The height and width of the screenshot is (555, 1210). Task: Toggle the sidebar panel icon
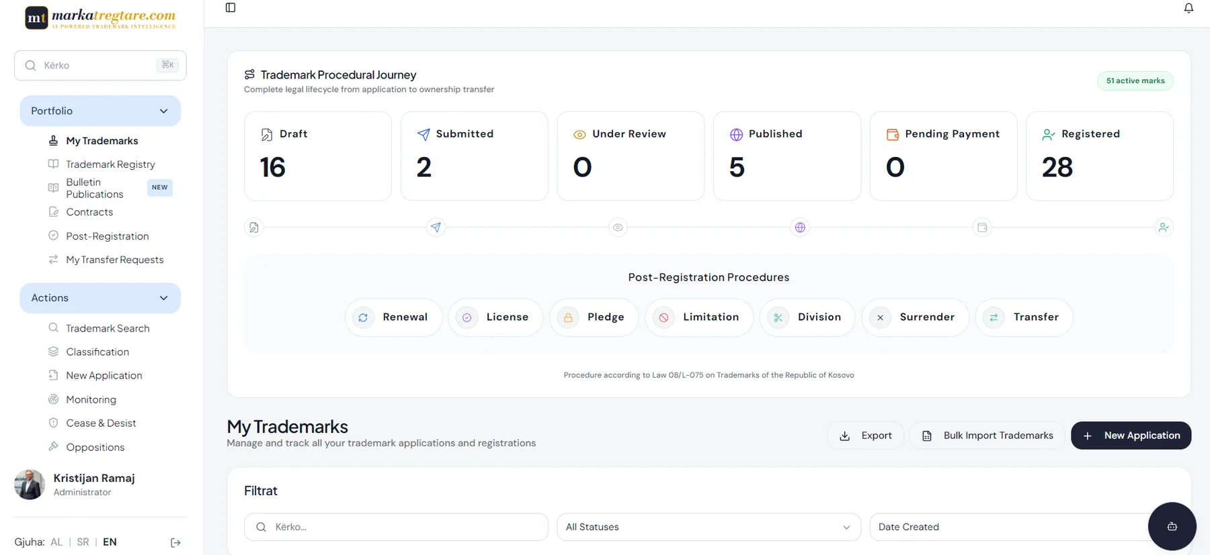[231, 7]
